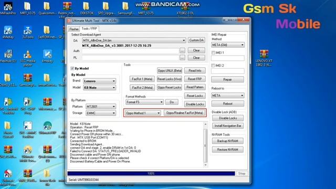This screenshot has height=189, width=336.
Task: Click the FacRst 2 (Meta) button
Action: (142, 88)
